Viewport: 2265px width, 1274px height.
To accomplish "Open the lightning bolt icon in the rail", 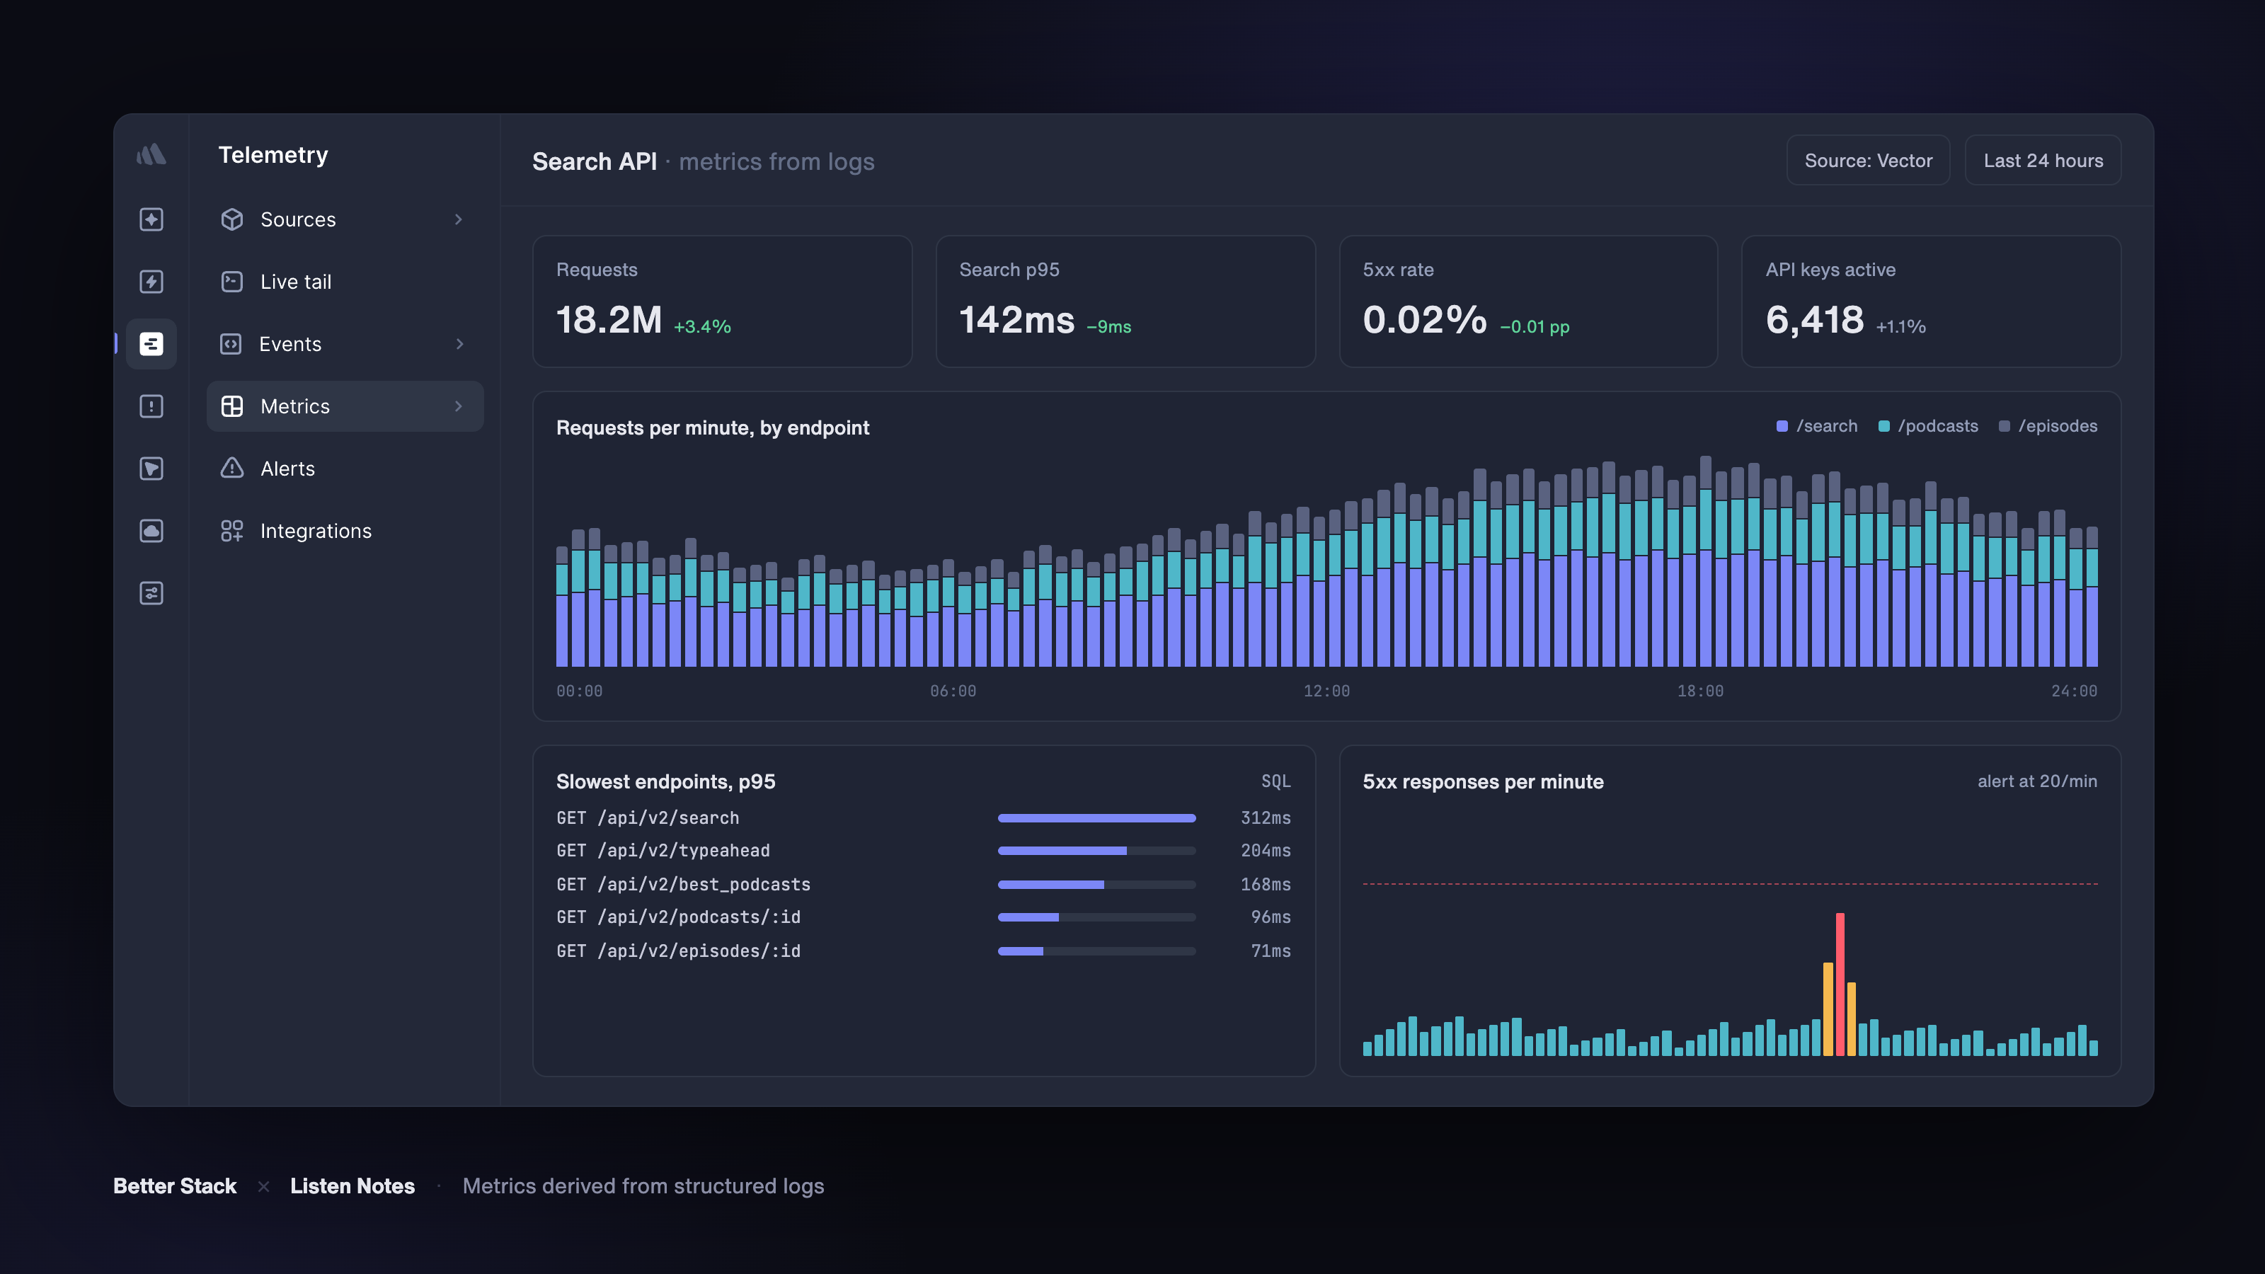I will [151, 282].
